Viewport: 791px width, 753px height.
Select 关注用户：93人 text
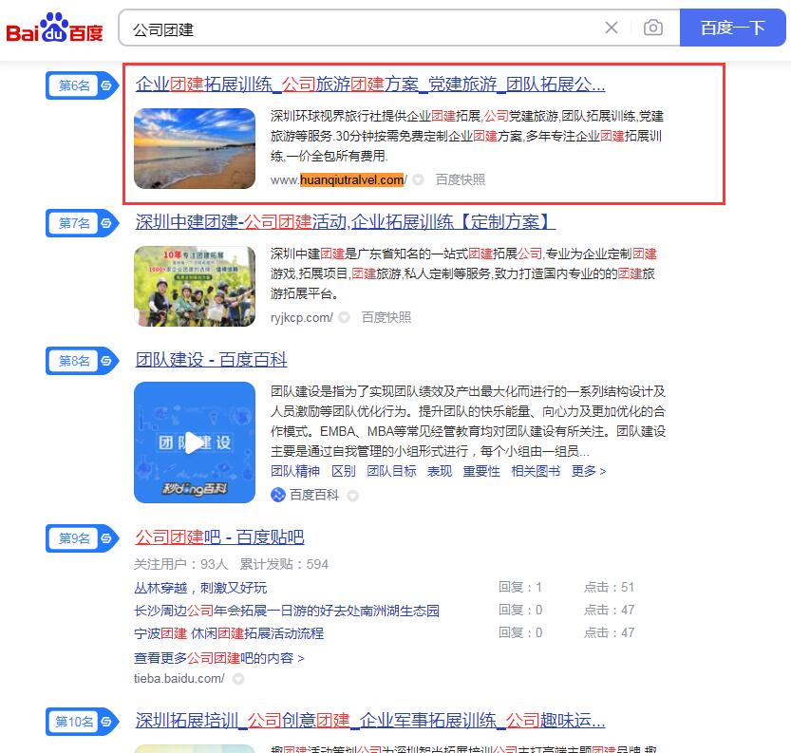(181, 564)
